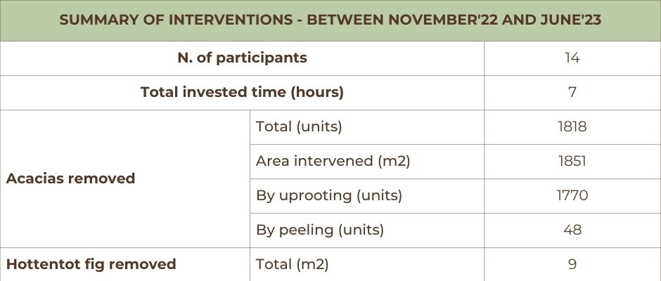Click the summary of interventions table header

[330, 20]
